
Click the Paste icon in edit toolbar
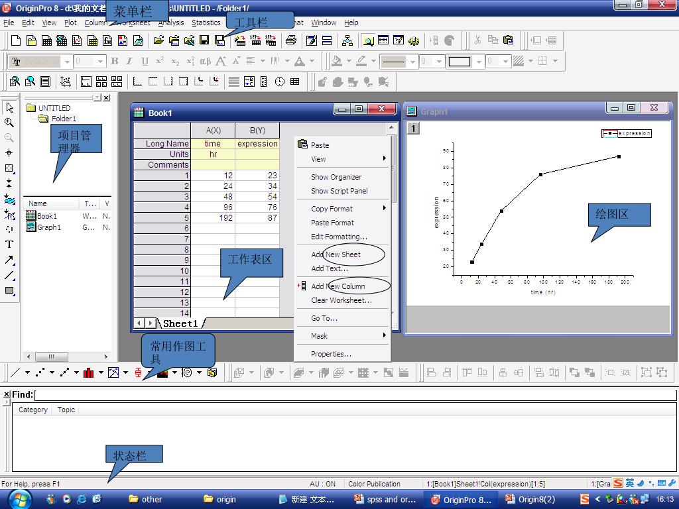point(508,40)
